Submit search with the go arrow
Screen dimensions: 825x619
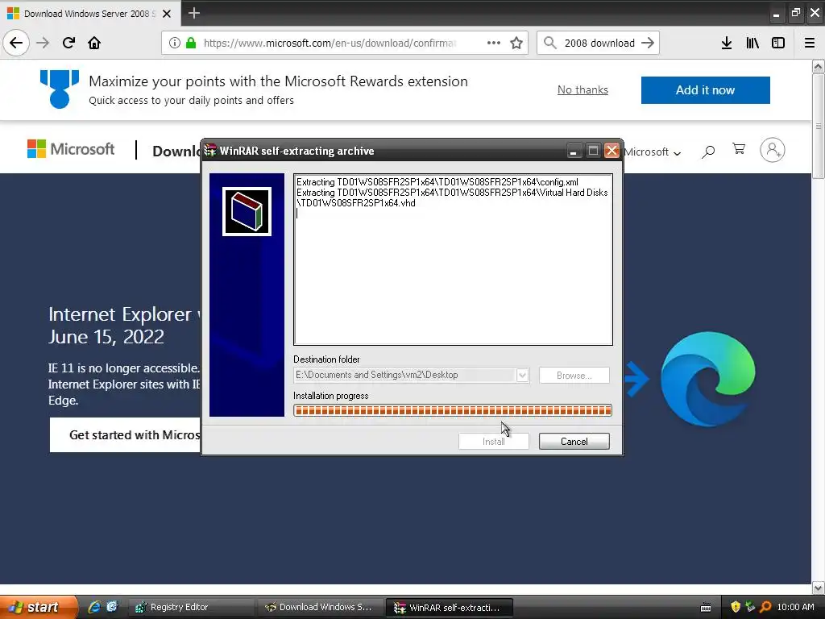pyautogui.click(x=648, y=43)
